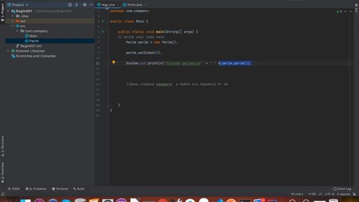Hide the Project tool window
The image size is (359, 202).
tap(91, 5)
